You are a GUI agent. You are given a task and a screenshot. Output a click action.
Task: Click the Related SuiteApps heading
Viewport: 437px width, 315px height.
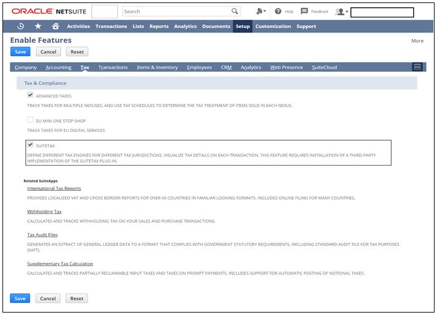pos(40,181)
